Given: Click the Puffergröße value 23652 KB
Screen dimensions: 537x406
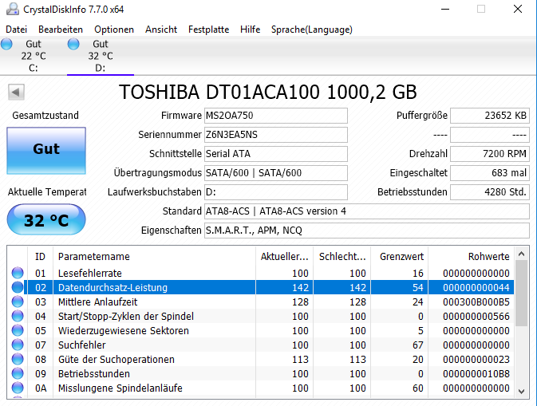Looking at the screenshot, I should [490, 116].
